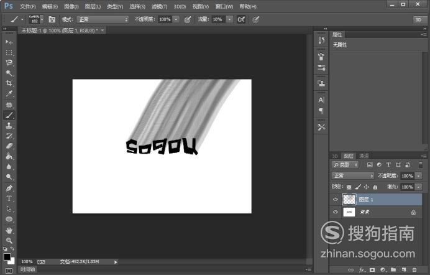Viewport: 430px width, 275px height.
Task: Select the Ellipse shape tool
Action: pyautogui.click(x=9, y=219)
